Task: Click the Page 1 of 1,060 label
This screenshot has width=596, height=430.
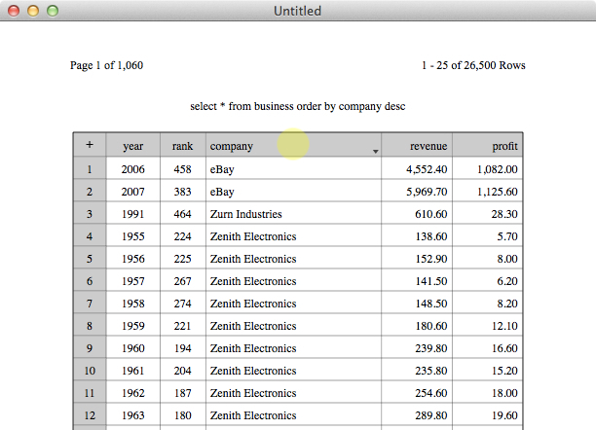Action: coord(106,65)
